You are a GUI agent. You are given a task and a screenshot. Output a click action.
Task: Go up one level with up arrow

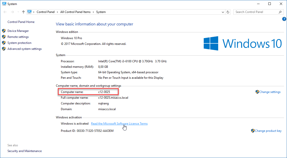[x=23, y=12]
